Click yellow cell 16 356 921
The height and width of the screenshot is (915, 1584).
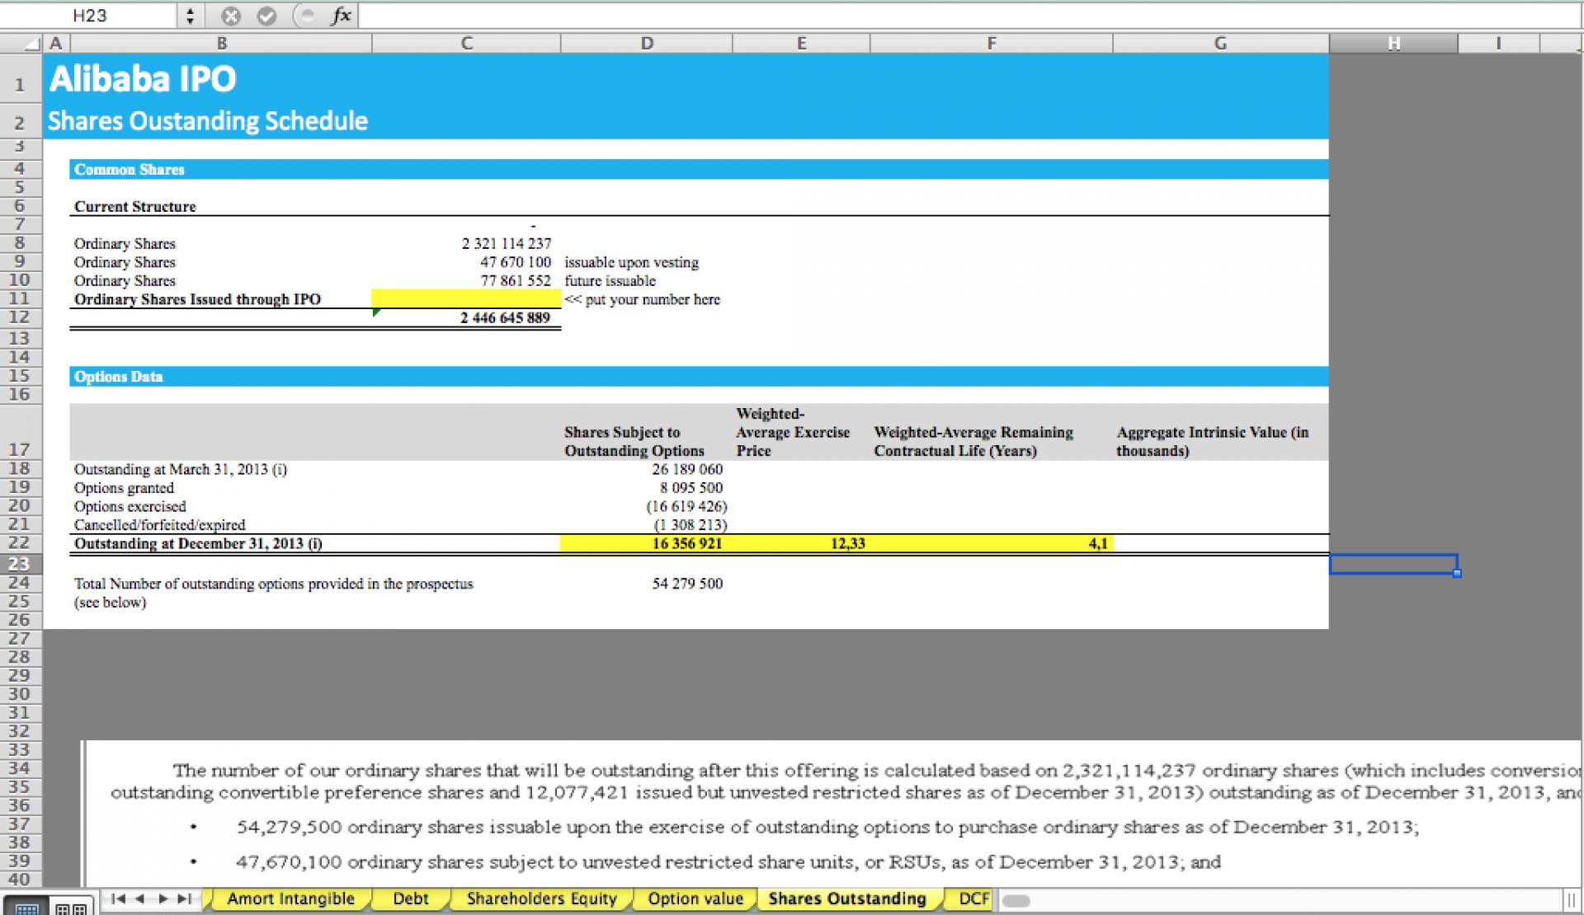point(646,543)
